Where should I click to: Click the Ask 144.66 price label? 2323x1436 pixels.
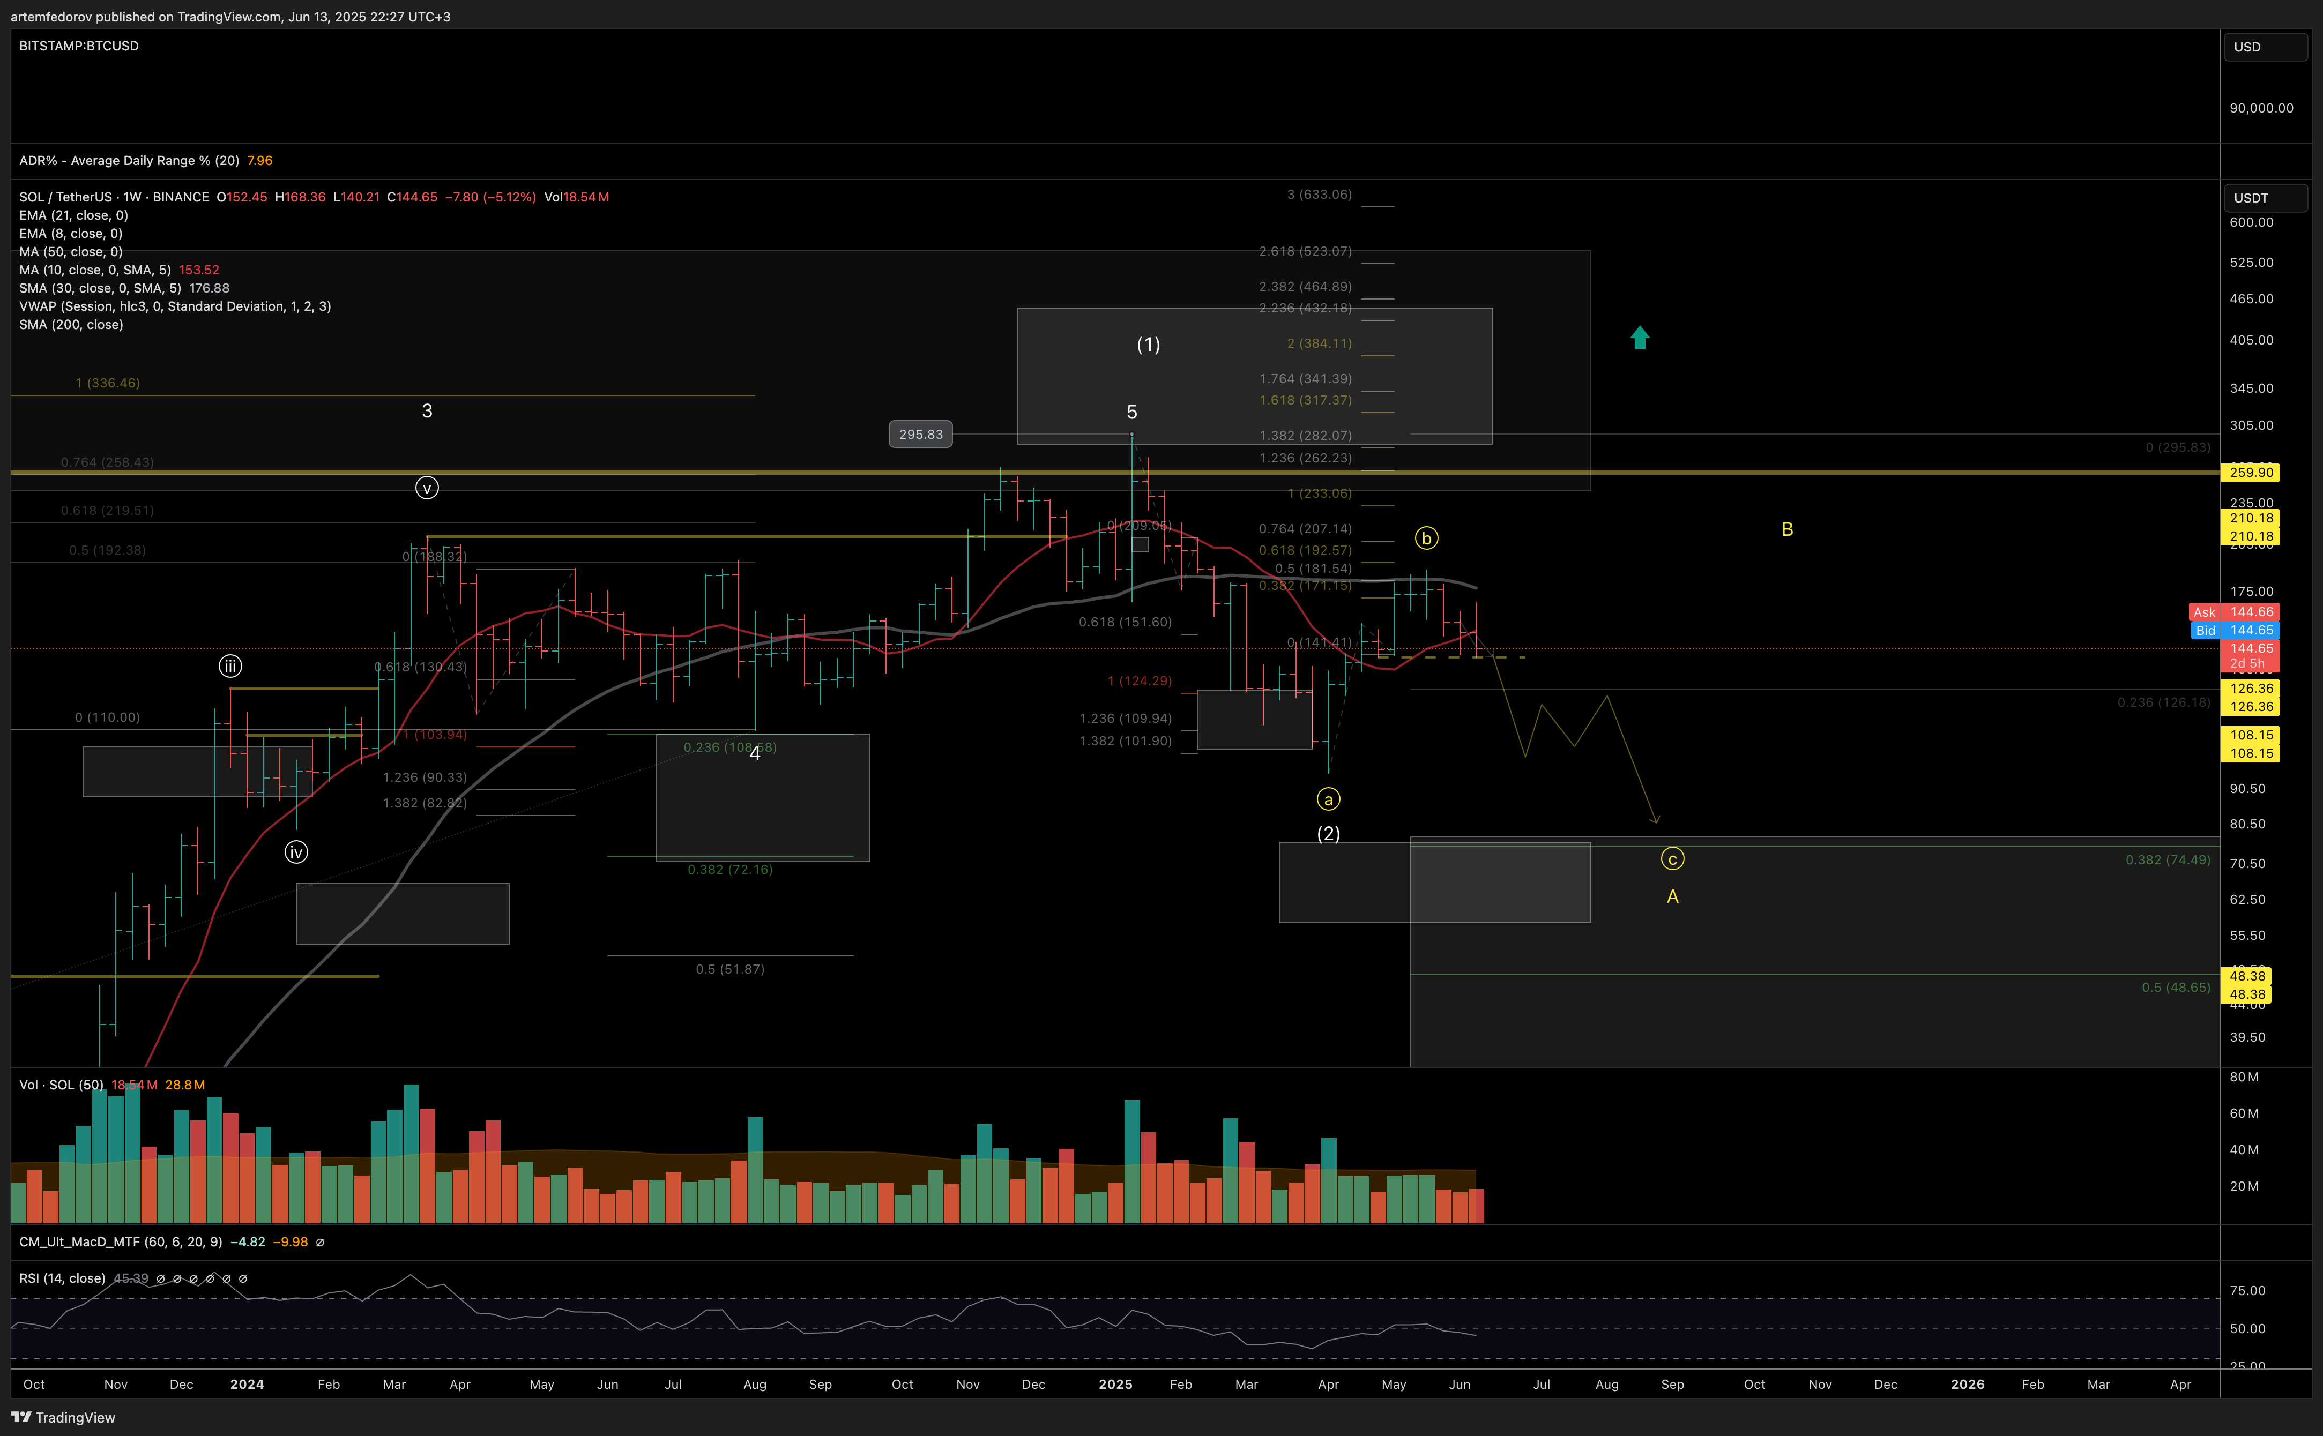(x=2233, y=612)
